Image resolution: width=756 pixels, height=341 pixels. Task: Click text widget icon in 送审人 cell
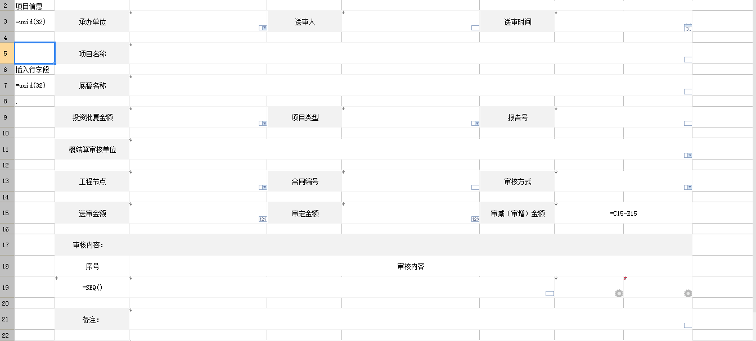point(475,28)
